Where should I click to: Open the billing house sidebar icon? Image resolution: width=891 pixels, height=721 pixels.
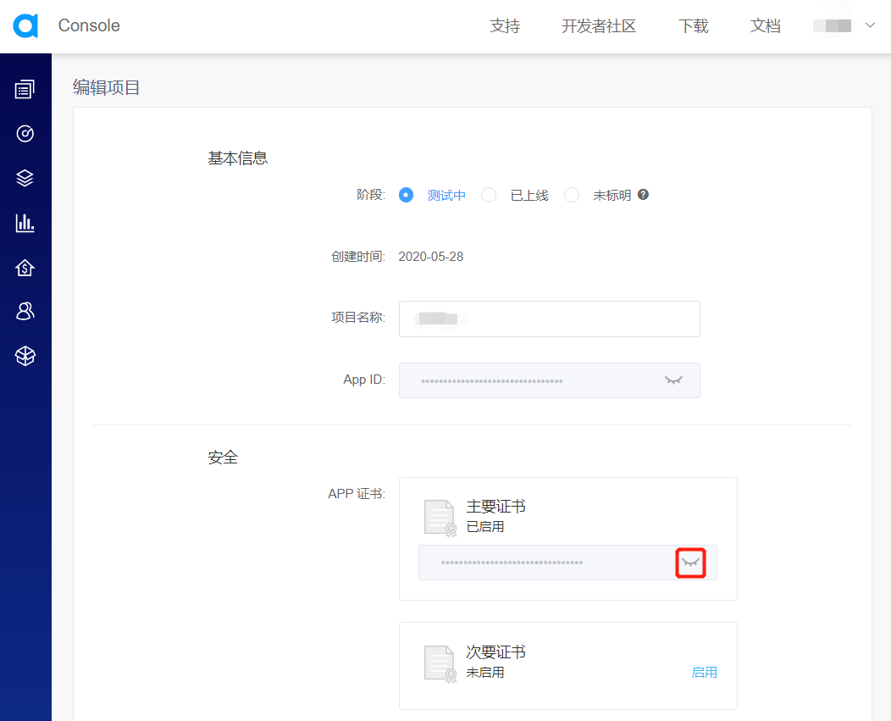pyautogui.click(x=25, y=268)
